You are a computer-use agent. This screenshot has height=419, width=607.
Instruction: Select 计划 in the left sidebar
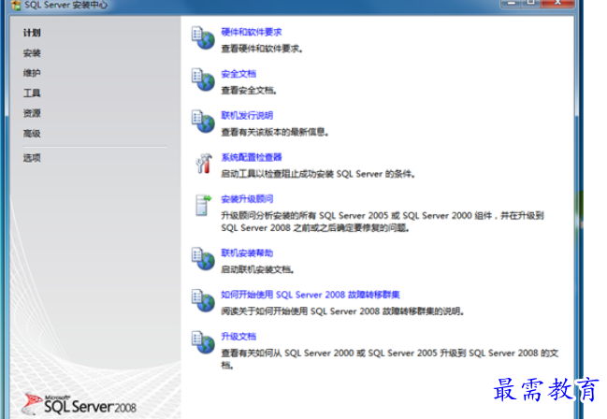click(x=32, y=33)
